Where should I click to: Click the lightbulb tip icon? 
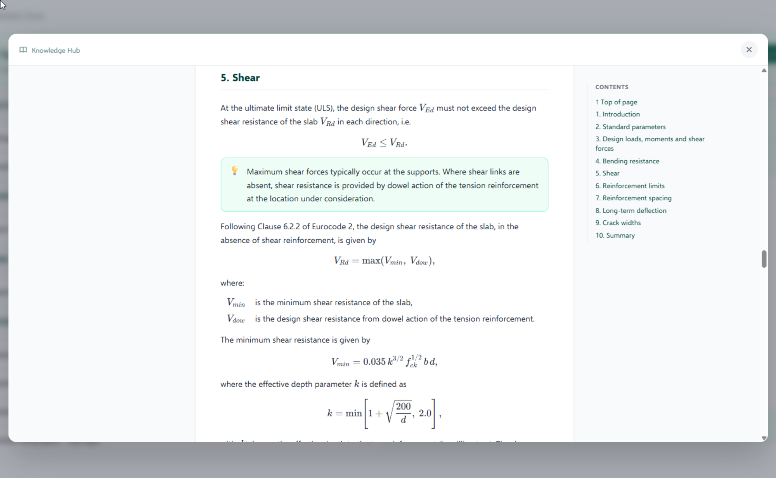point(235,171)
